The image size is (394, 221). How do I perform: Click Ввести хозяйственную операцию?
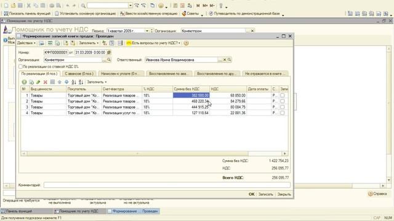pos(149,14)
